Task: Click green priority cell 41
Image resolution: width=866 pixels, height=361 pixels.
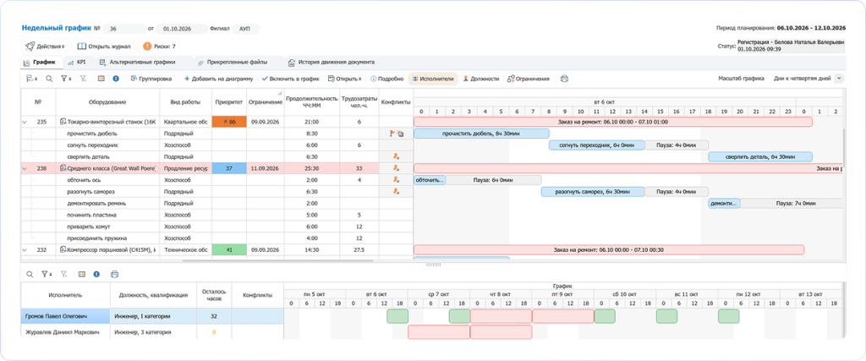Action: (228, 250)
